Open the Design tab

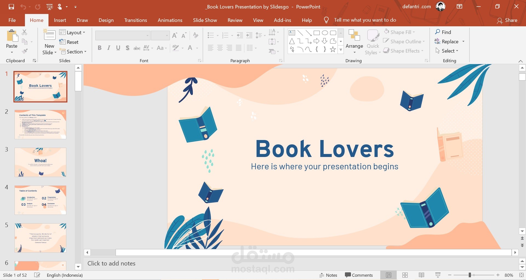coord(106,20)
